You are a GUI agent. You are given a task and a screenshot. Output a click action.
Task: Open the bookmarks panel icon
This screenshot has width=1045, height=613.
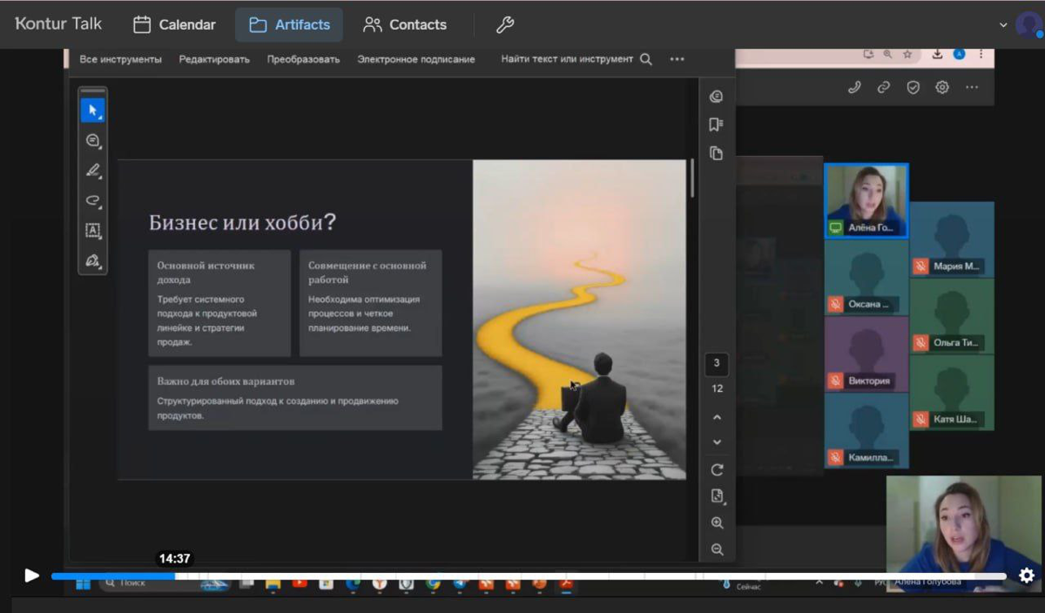[x=716, y=125]
